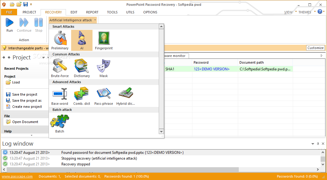
Task: Select the Fingerprint attack
Action: [x=104, y=41]
